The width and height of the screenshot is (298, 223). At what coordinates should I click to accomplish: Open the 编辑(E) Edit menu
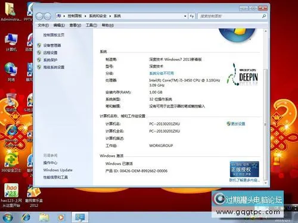[59, 25]
